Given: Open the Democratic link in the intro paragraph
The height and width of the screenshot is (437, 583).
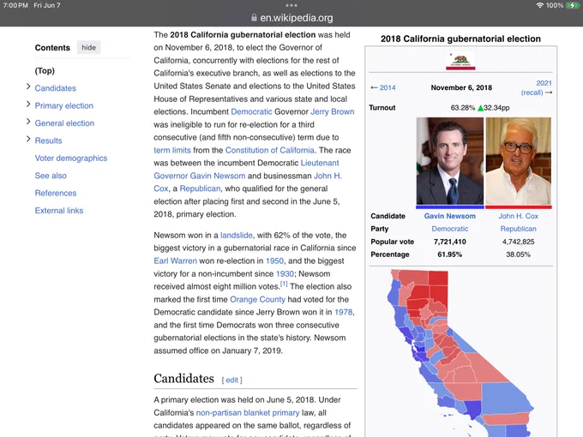Looking at the screenshot, I should point(251,111).
